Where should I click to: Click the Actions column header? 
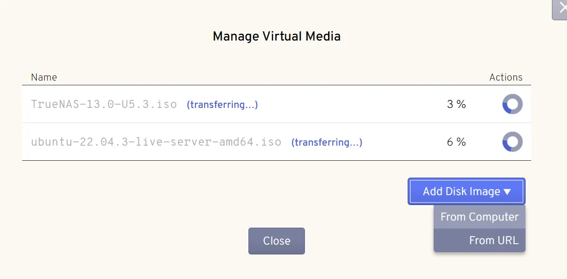coord(506,77)
